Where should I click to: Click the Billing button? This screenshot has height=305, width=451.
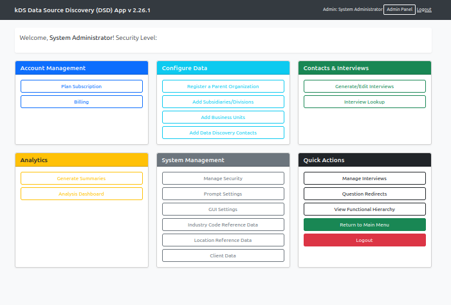(x=82, y=102)
